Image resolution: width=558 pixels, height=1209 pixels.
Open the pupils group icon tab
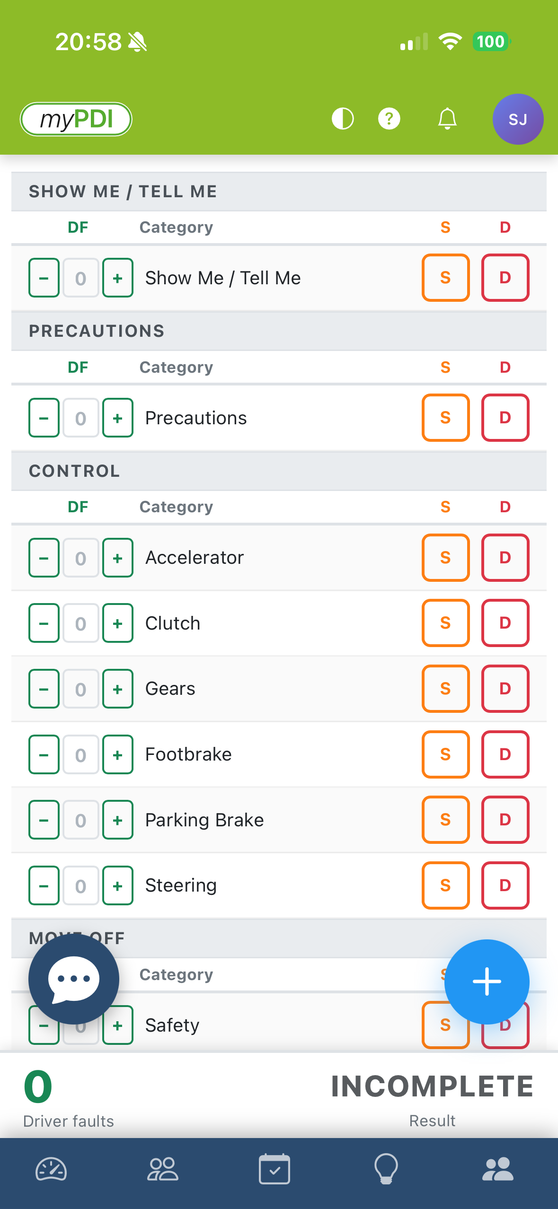(x=497, y=1169)
